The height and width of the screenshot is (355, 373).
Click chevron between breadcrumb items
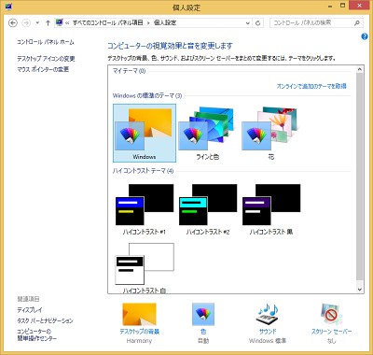point(148,23)
